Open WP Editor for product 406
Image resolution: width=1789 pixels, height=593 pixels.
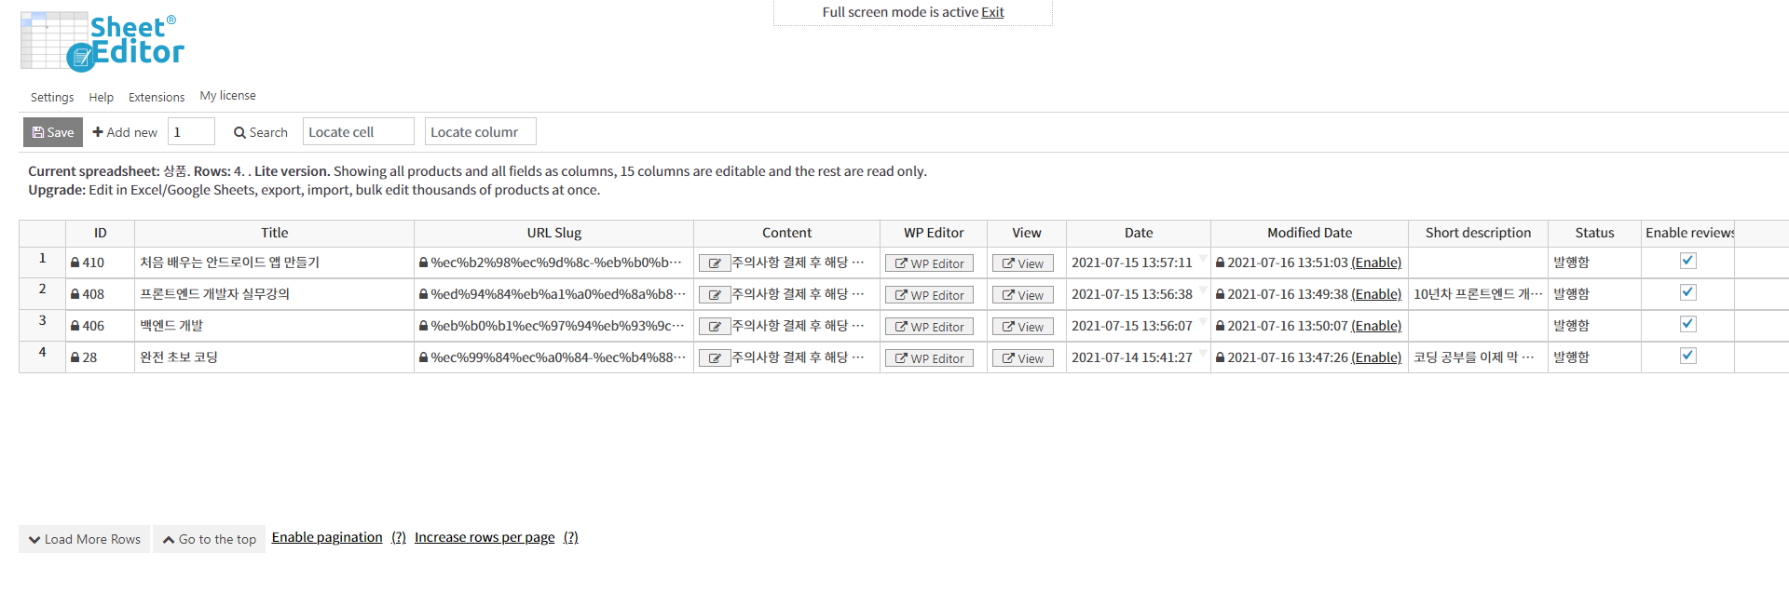[929, 327]
